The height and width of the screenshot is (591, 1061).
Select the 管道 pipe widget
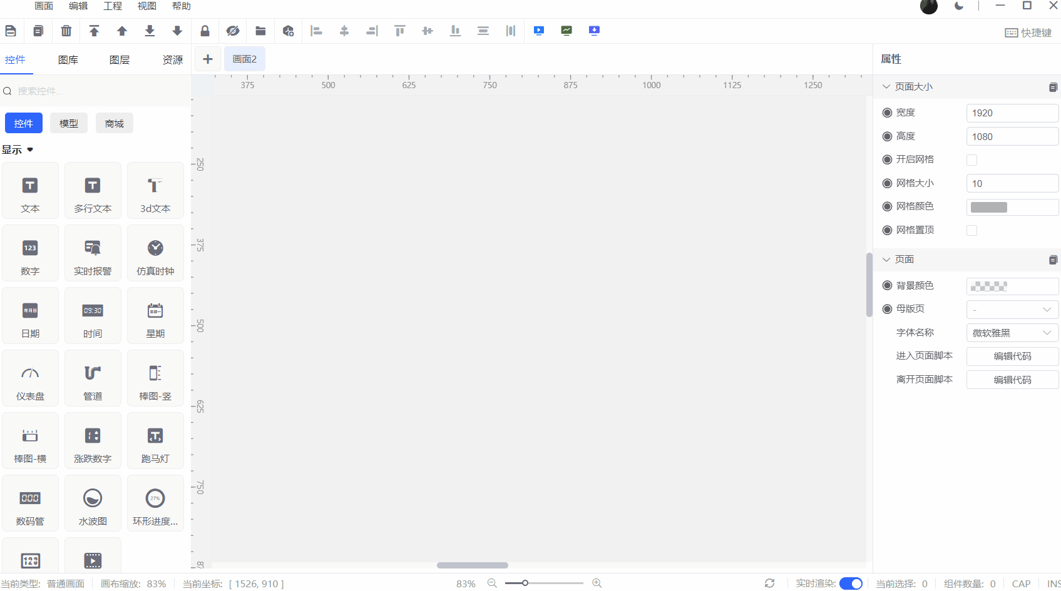93,378
